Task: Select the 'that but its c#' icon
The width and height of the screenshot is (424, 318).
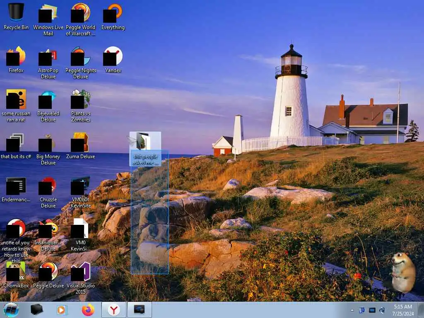Action: [16, 145]
